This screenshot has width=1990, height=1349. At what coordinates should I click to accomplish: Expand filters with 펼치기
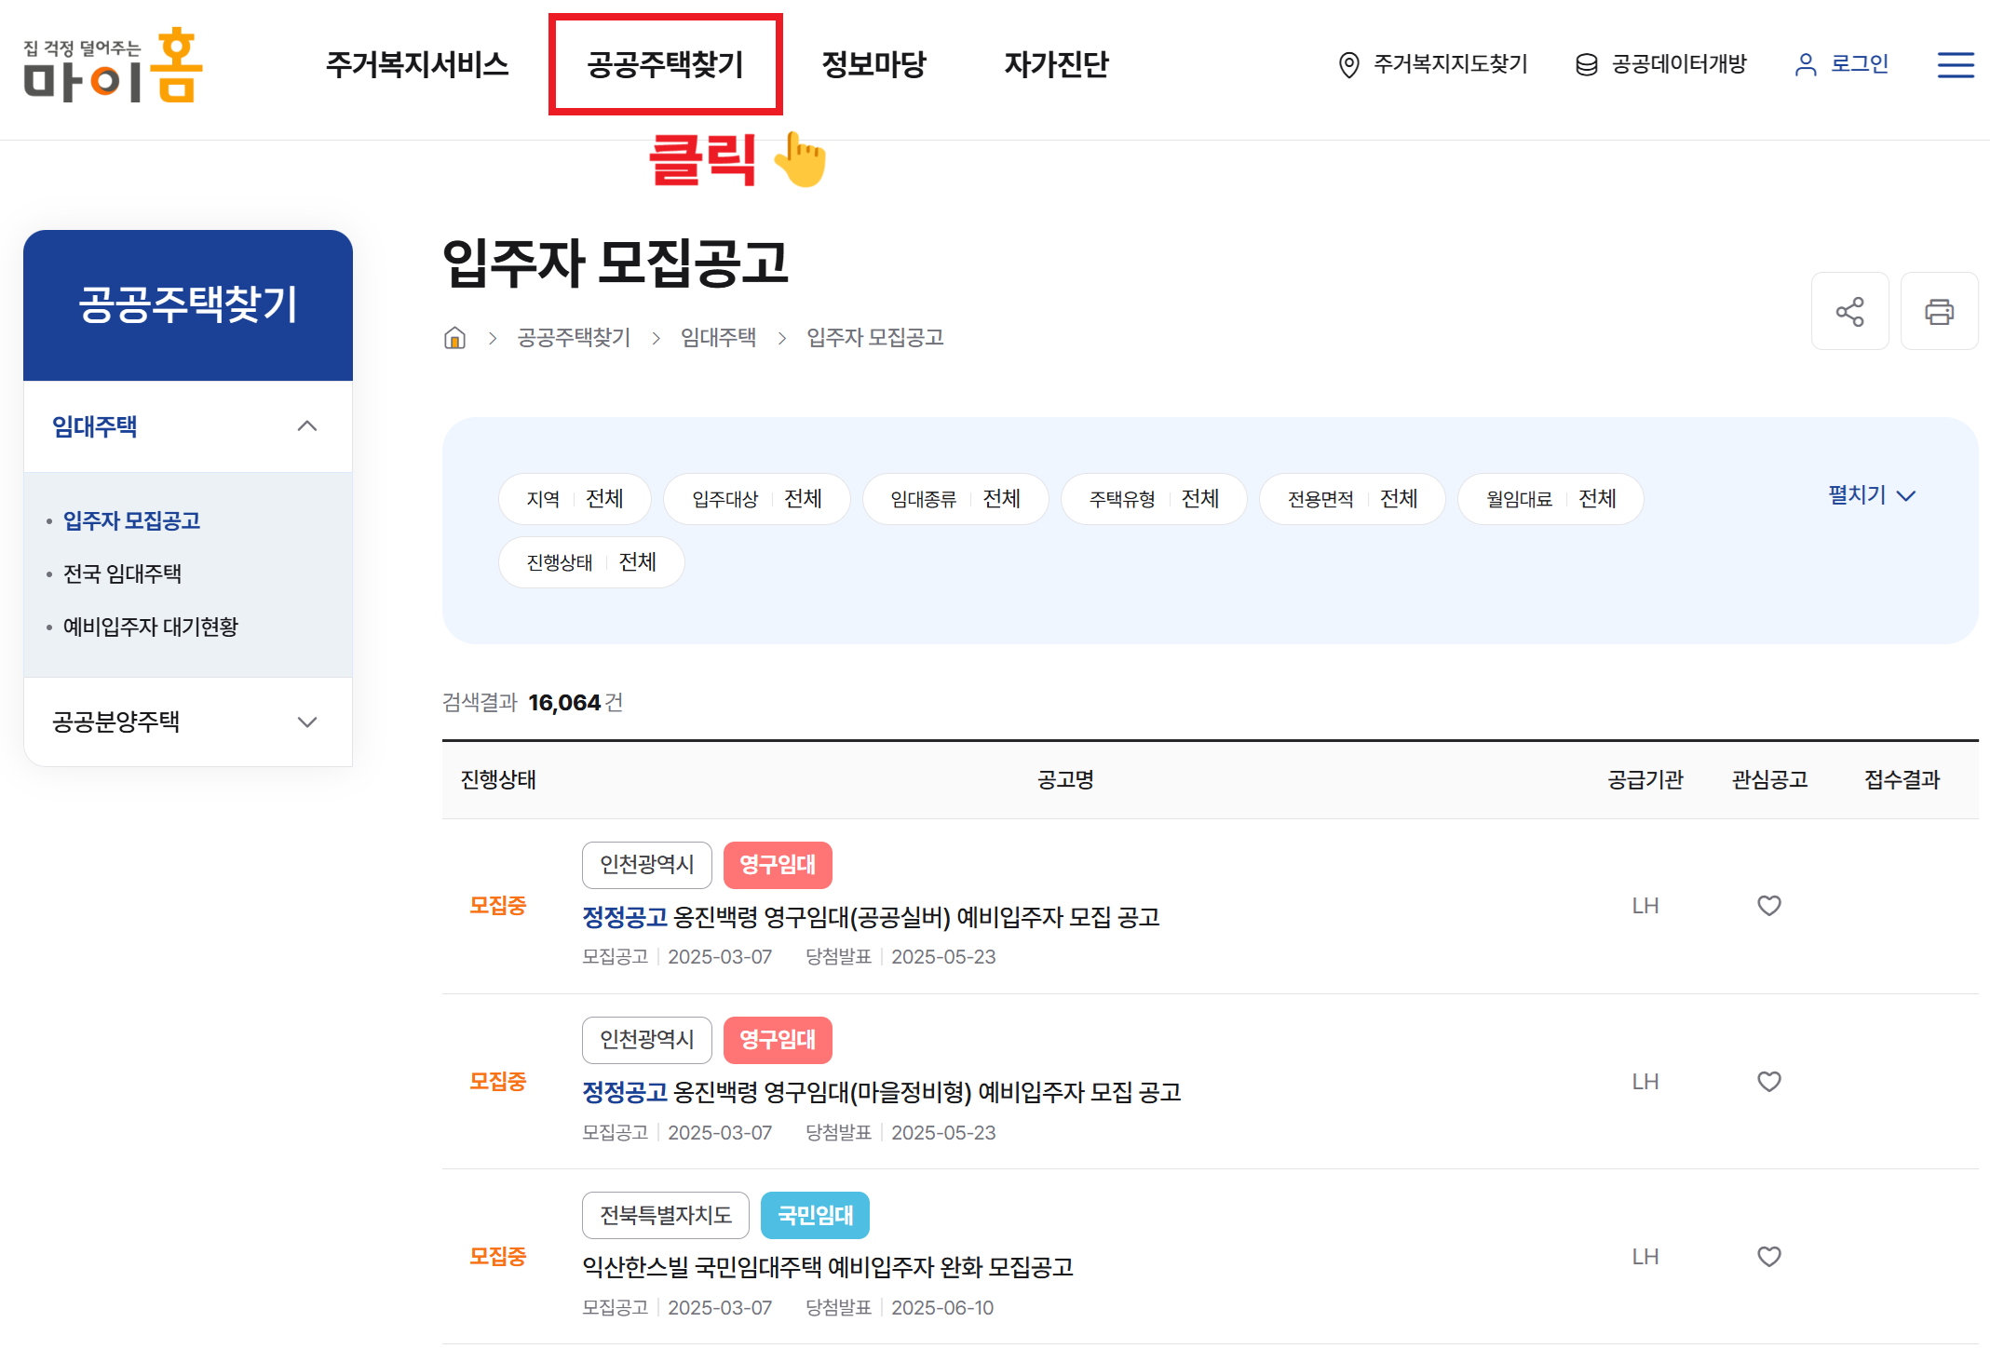[x=1872, y=495]
